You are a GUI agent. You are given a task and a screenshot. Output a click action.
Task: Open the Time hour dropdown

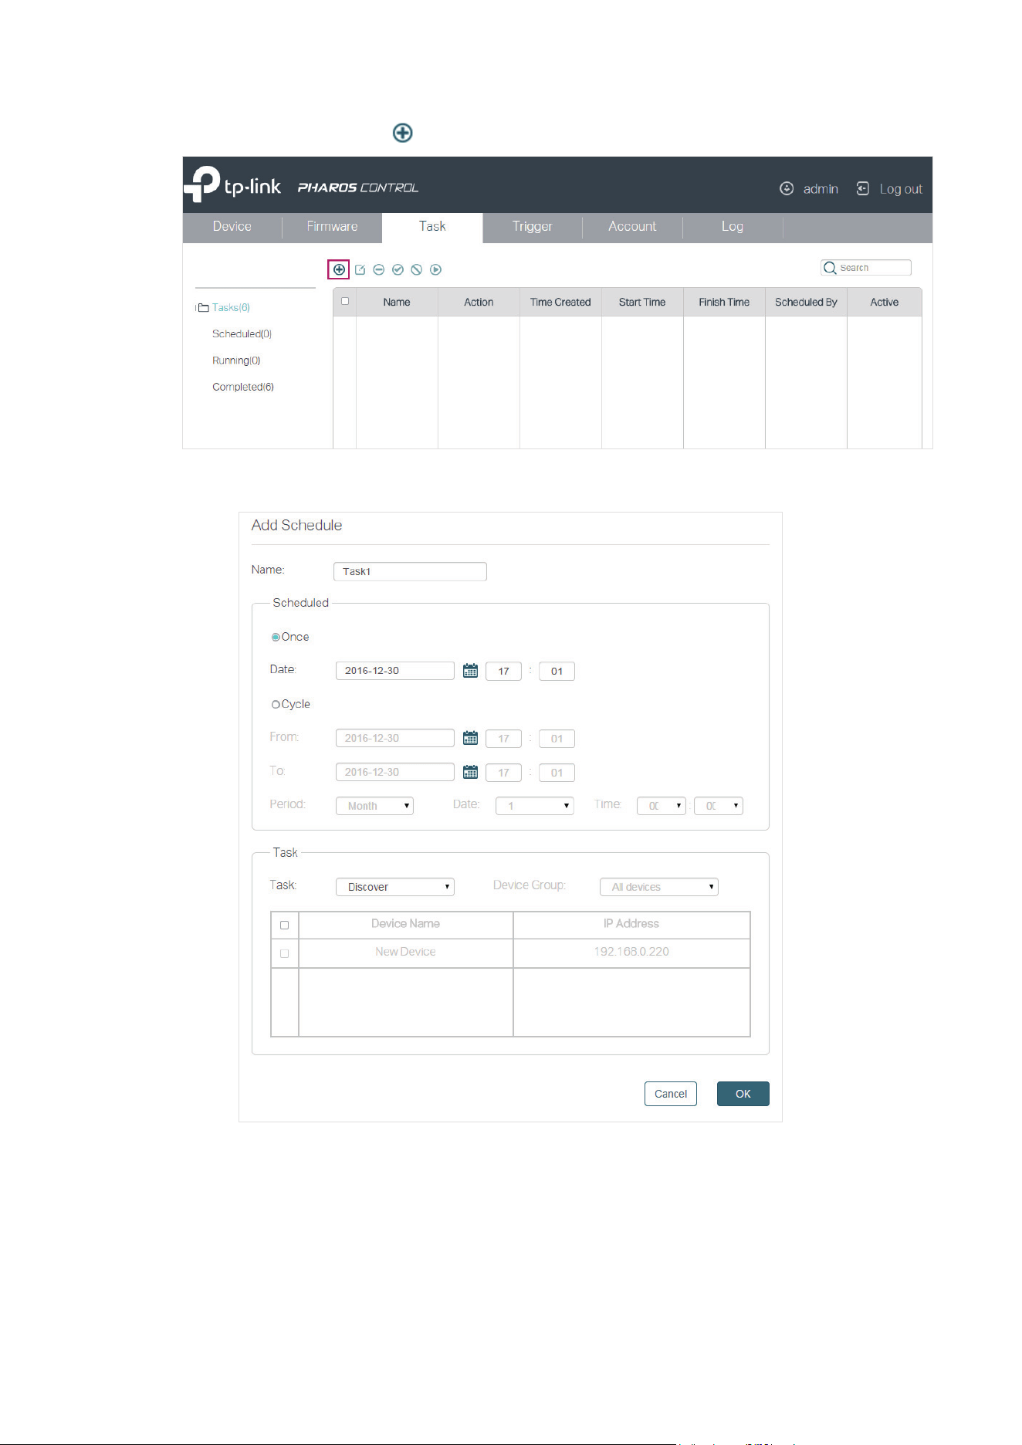(x=661, y=806)
